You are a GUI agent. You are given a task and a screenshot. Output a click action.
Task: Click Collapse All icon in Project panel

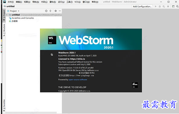point(50,11)
